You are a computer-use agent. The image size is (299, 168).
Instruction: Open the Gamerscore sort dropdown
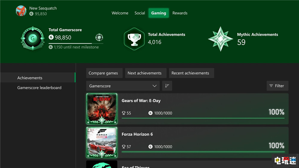(x=123, y=86)
